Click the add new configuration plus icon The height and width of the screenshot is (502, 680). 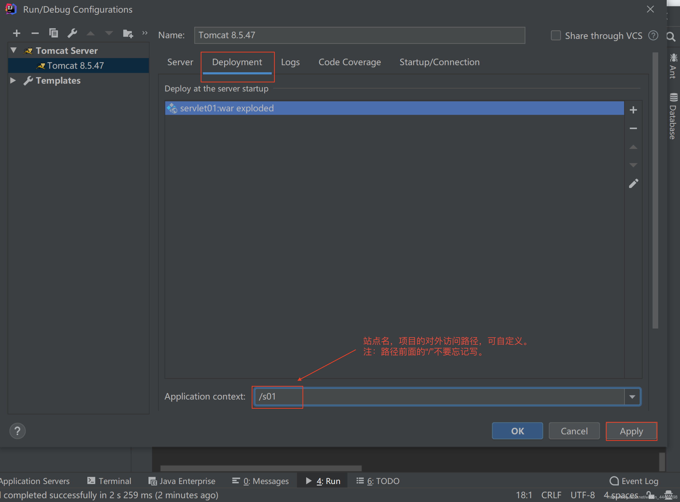17,33
